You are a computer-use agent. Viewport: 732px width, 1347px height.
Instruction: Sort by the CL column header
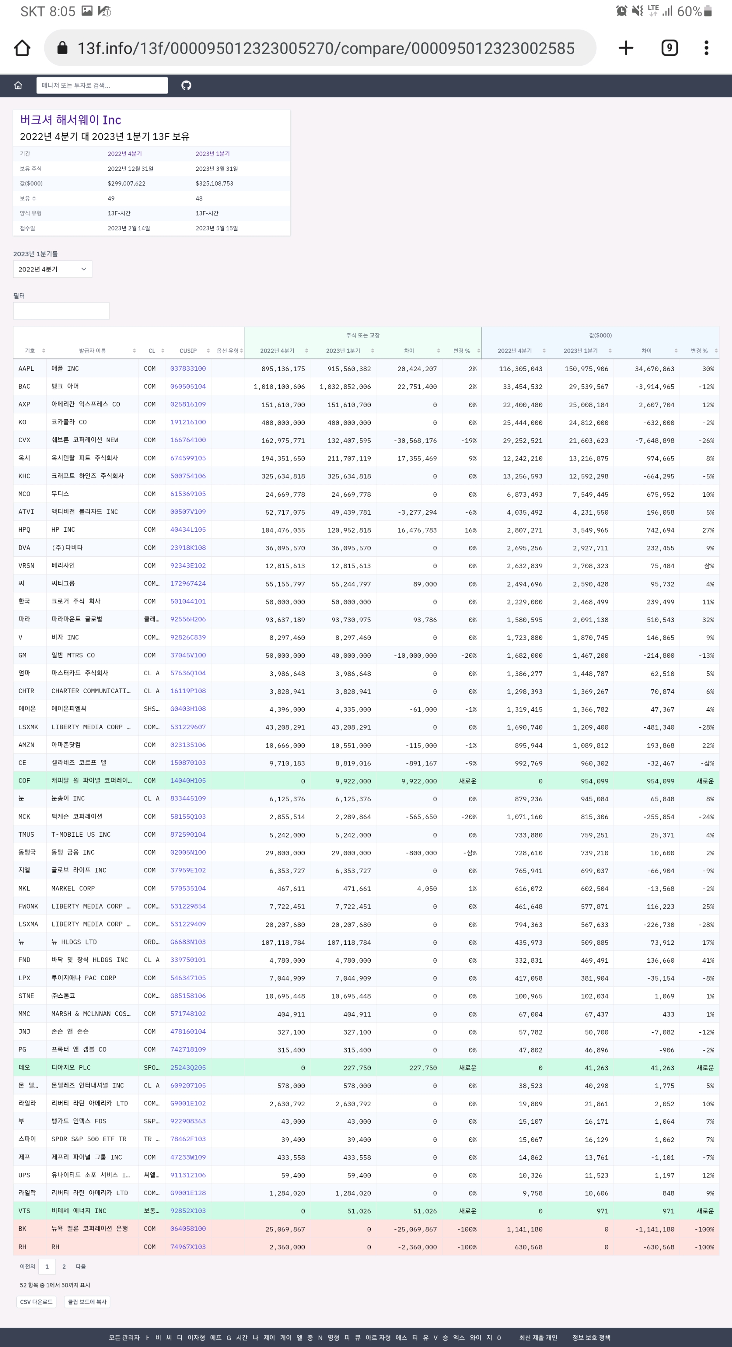coord(152,350)
